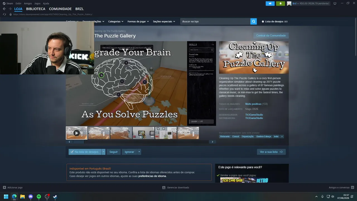
Task: Open the Amigos e conversas chat icon
Action: tap(353, 188)
